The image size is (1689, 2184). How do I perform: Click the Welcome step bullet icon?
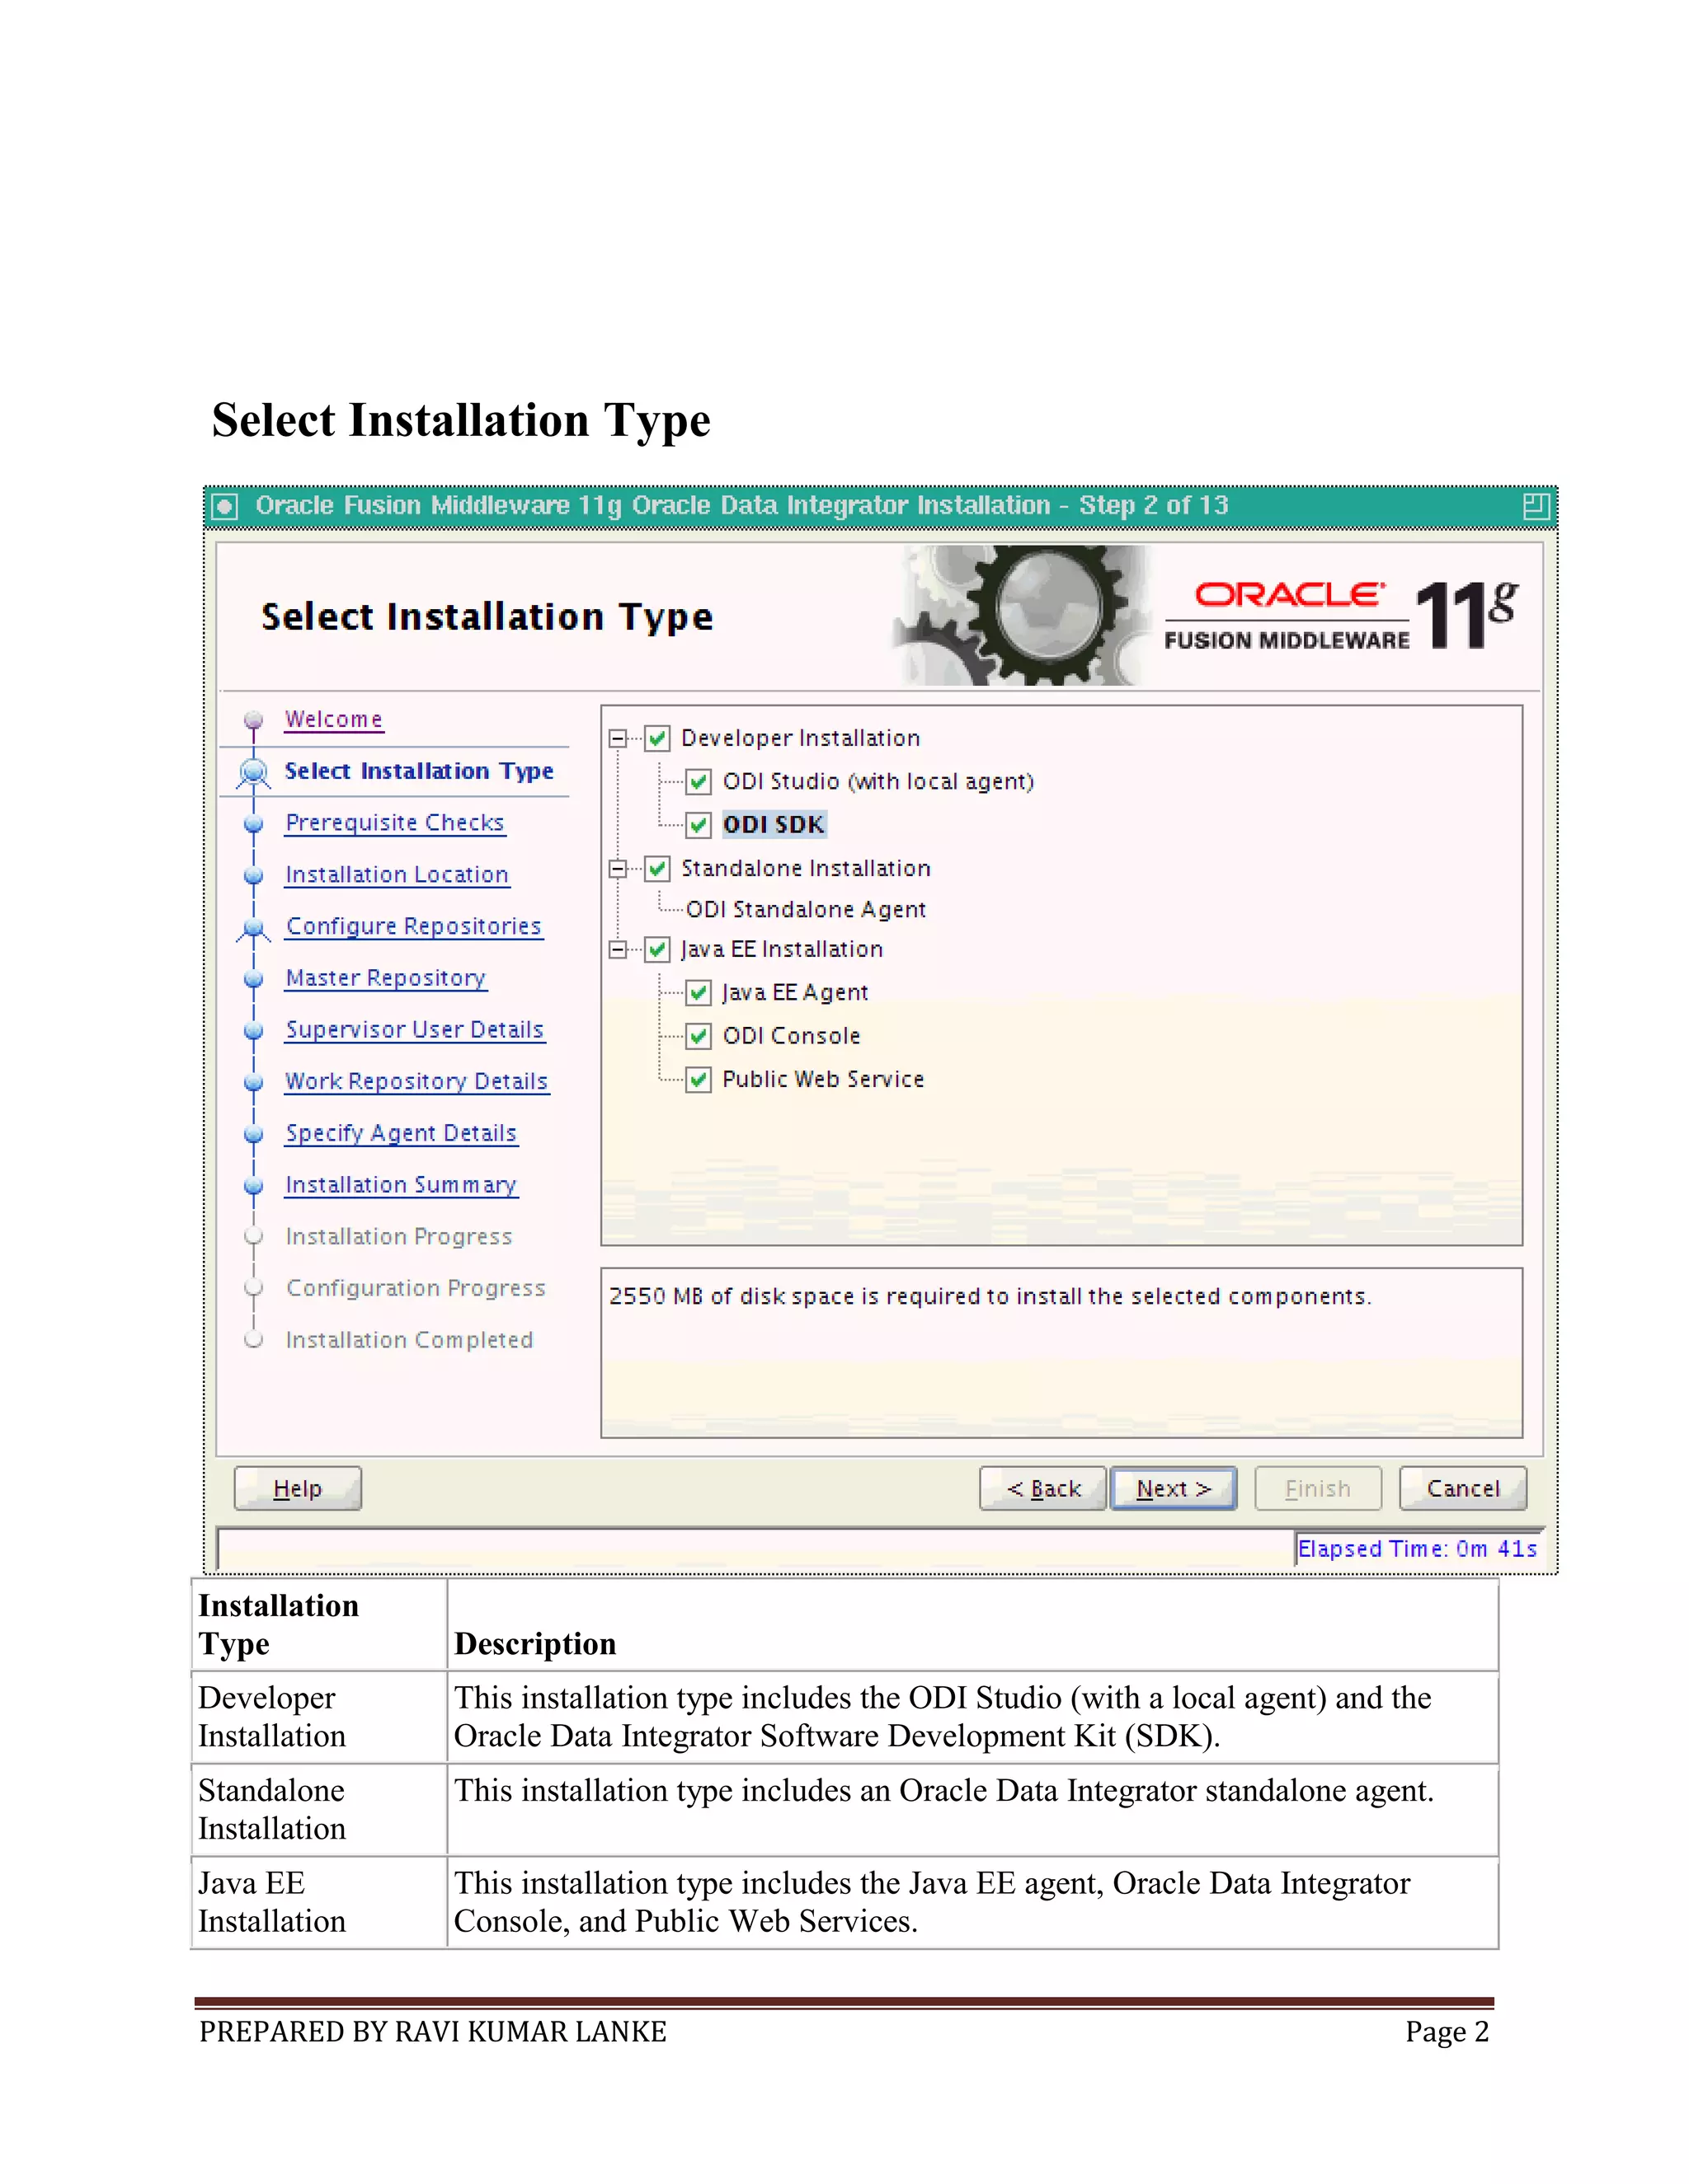click(254, 720)
